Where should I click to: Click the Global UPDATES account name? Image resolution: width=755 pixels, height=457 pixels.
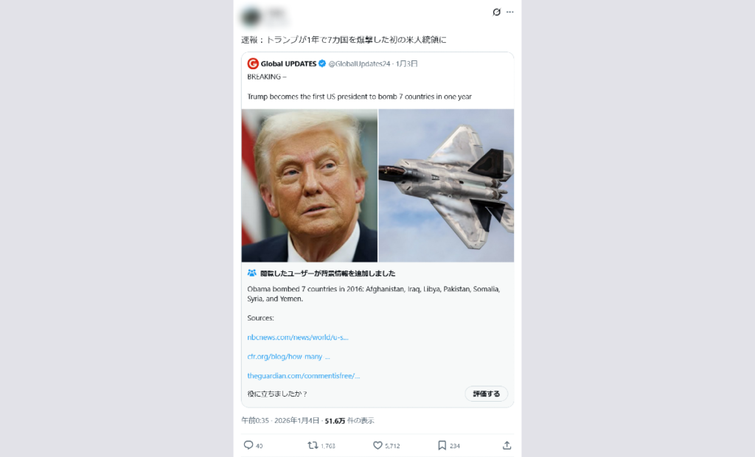pos(288,63)
